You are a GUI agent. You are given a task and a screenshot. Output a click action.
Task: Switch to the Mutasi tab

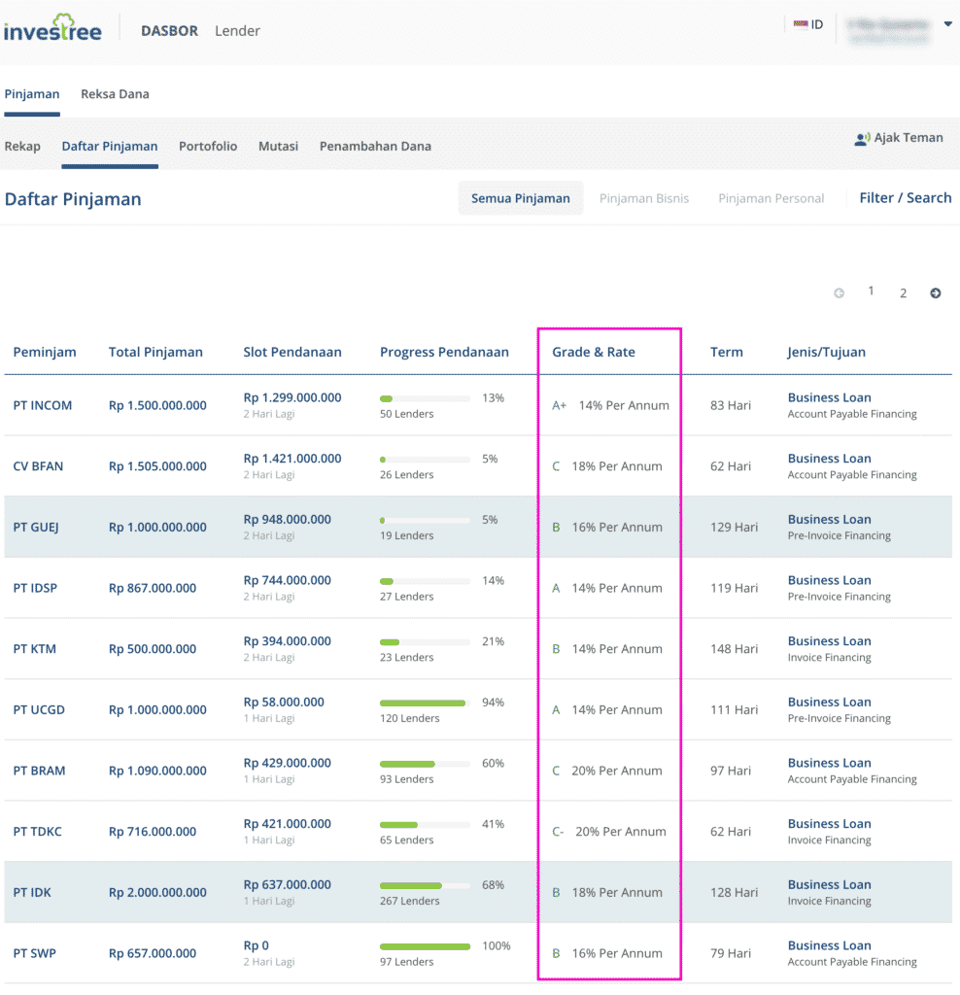[x=278, y=146]
